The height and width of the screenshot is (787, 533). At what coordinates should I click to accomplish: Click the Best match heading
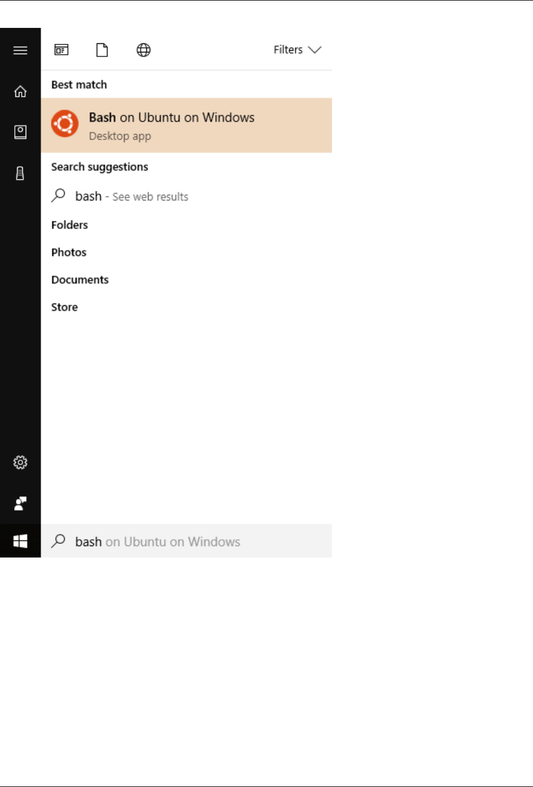click(x=79, y=85)
